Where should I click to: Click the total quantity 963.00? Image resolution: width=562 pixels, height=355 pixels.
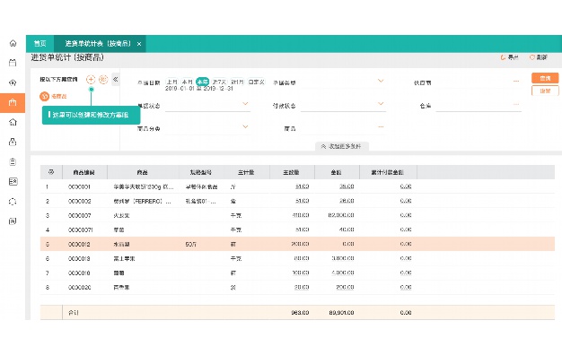tap(300, 313)
